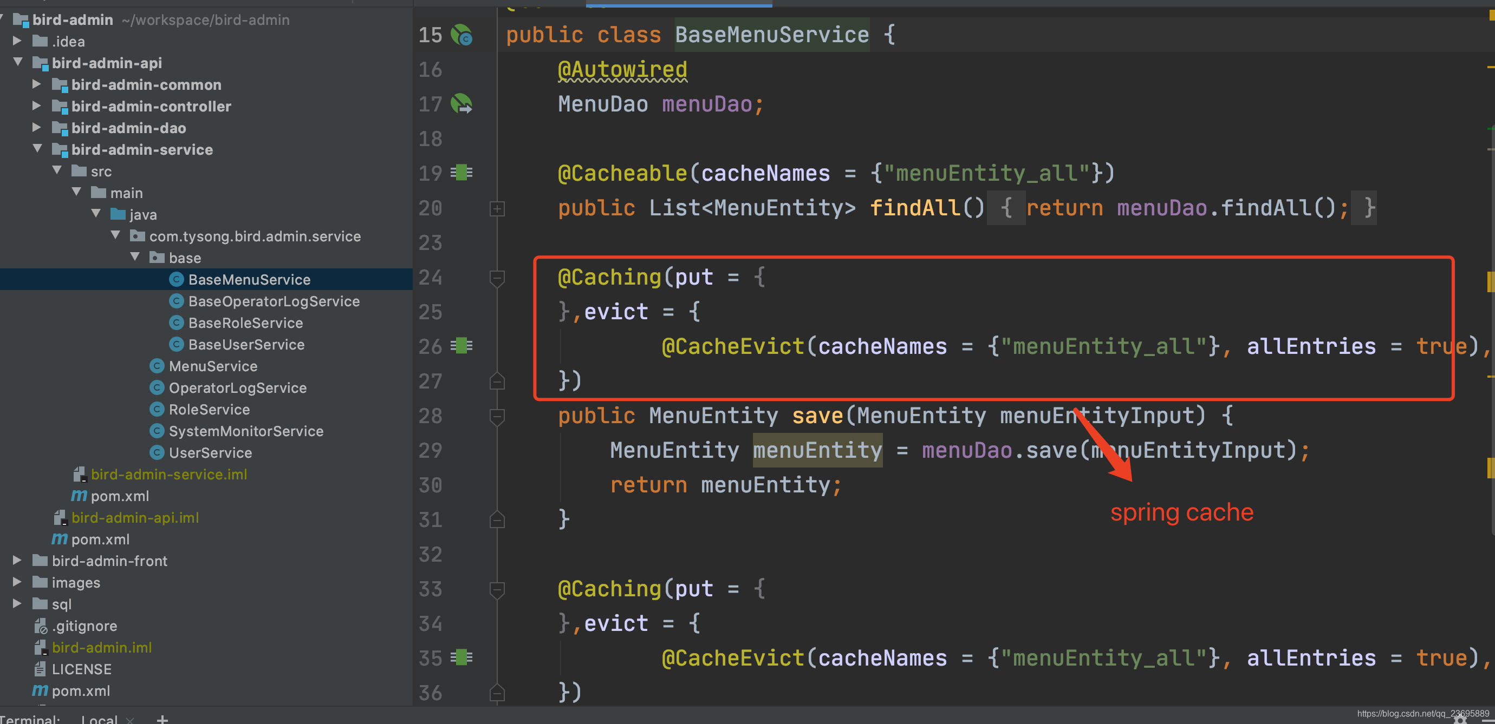Click the LICENSE file icon
Screen dimensions: 1495x724
pyautogui.click(x=40, y=669)
